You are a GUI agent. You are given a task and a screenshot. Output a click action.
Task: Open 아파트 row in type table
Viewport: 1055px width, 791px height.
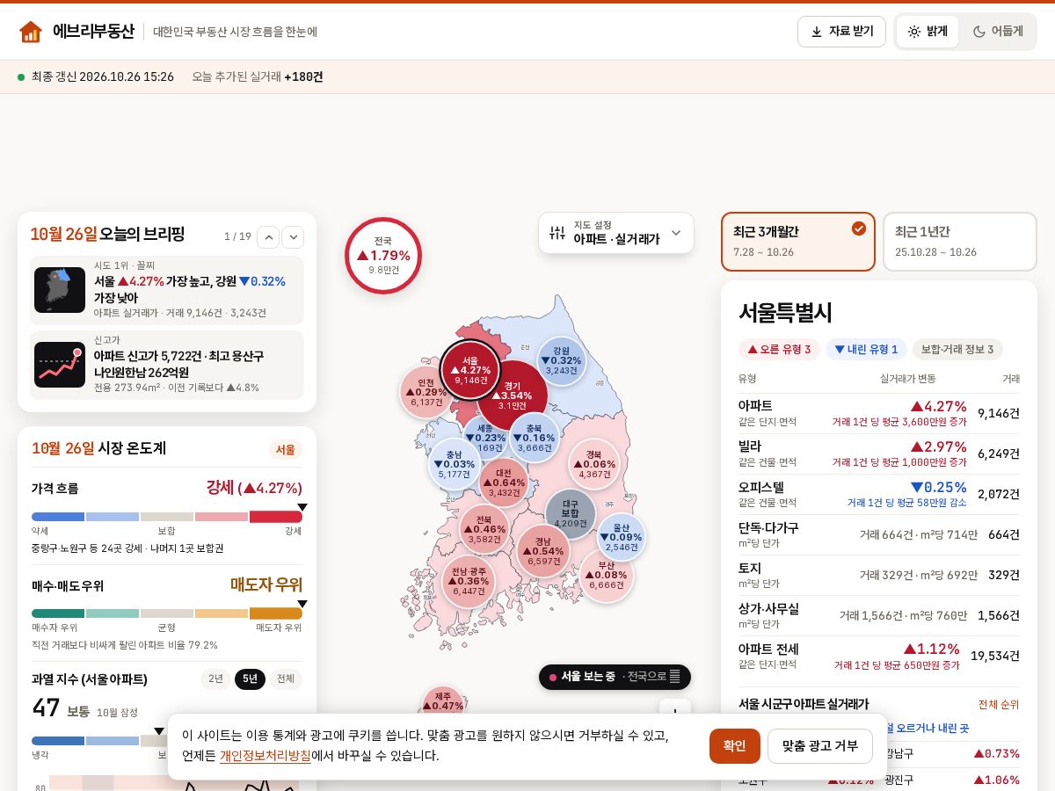[879, 413]
